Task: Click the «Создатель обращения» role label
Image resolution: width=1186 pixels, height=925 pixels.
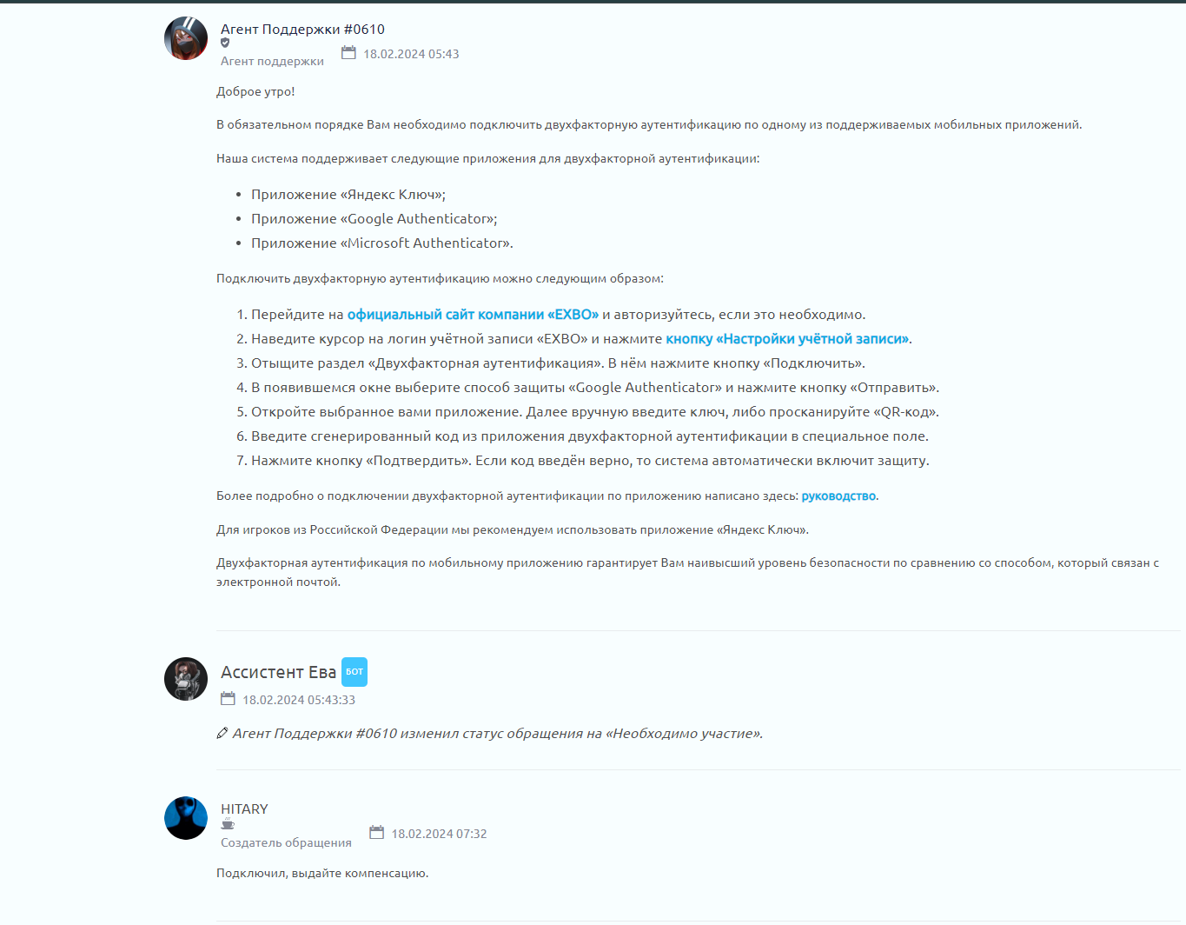Action: click(x=286, y=843)
